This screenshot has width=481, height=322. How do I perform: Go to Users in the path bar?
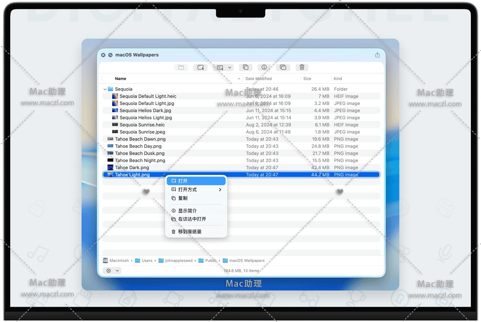(144, 260)
